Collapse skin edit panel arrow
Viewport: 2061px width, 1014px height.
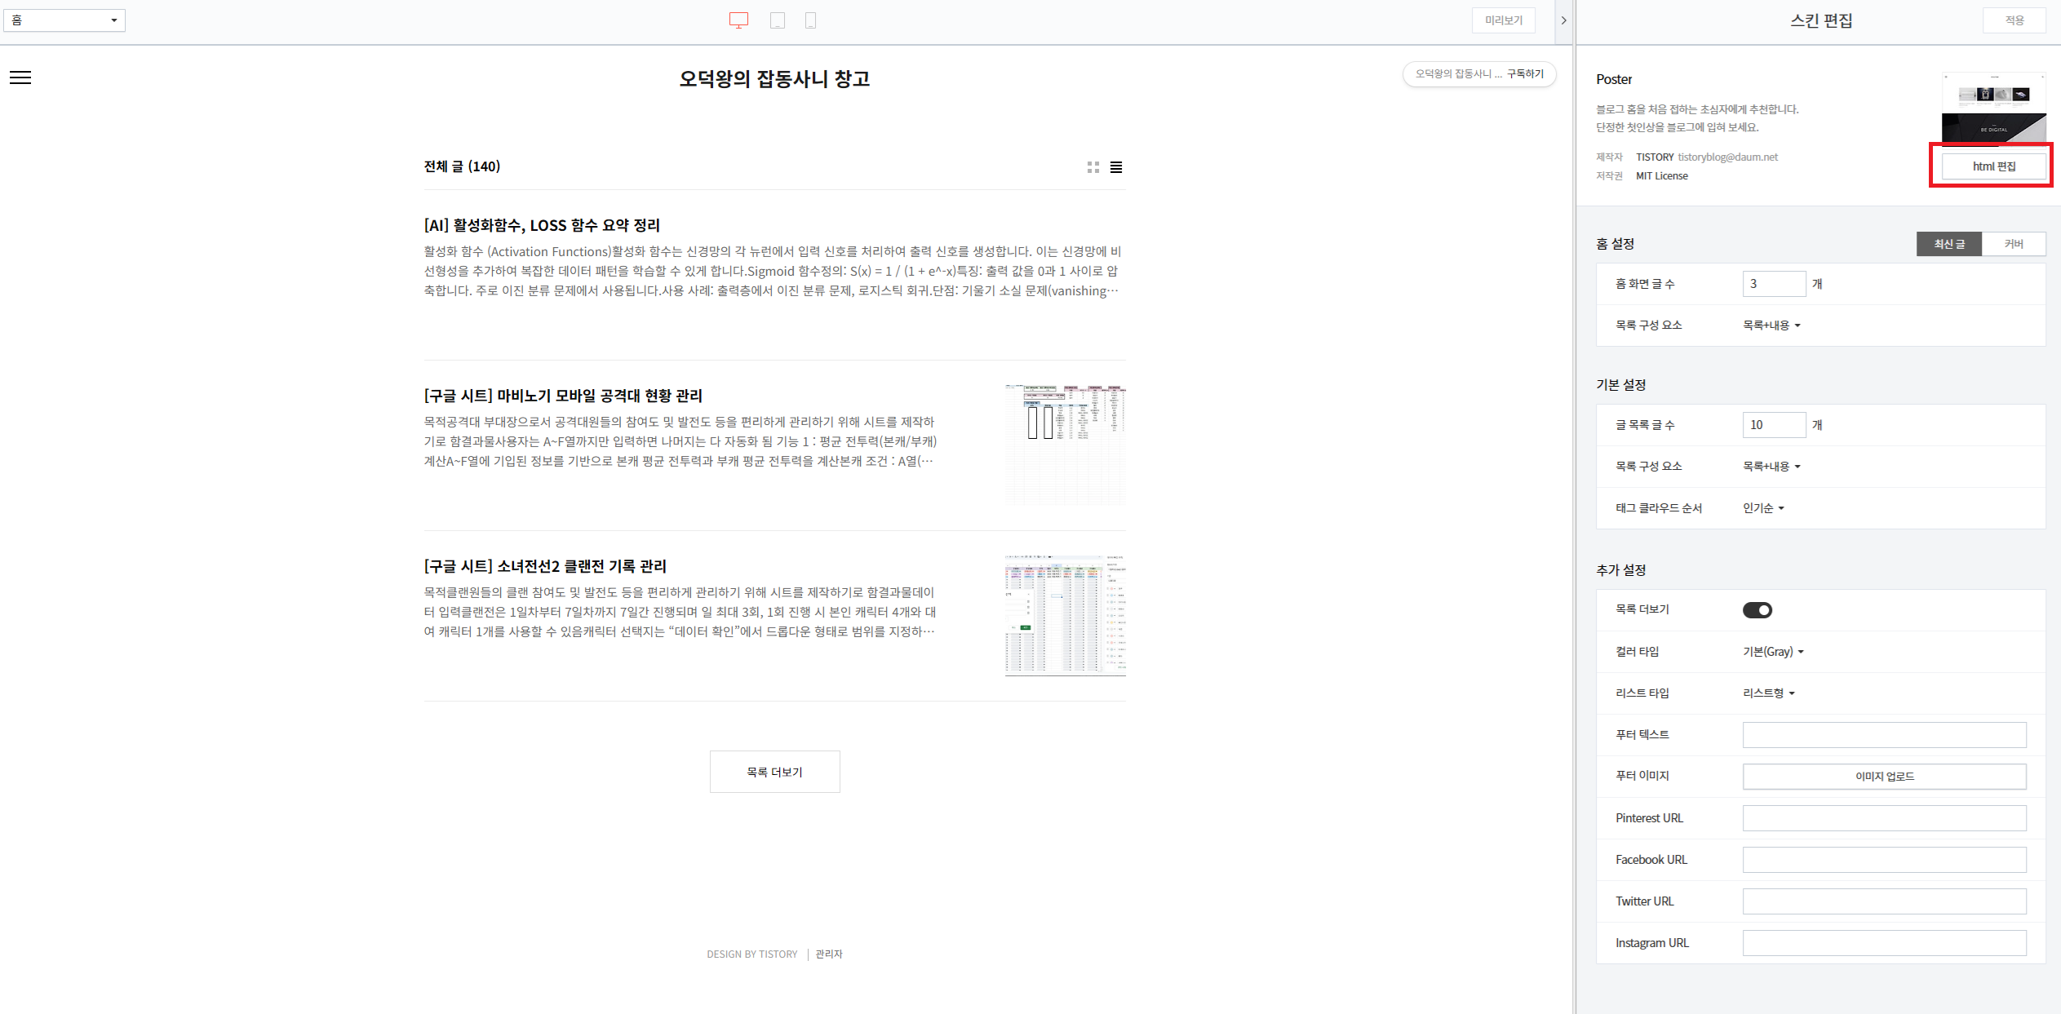click(x=1563, y=20)
